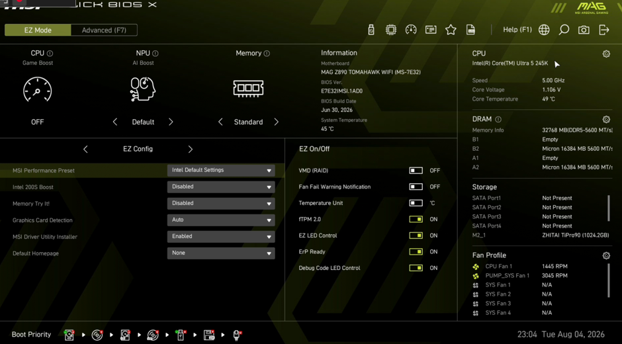Image resolution: width=622 pixels, height=344 pixels.
Task: Click the PUMP_SYS Fan 1 fan icon
Action: [x=476, y=276]
